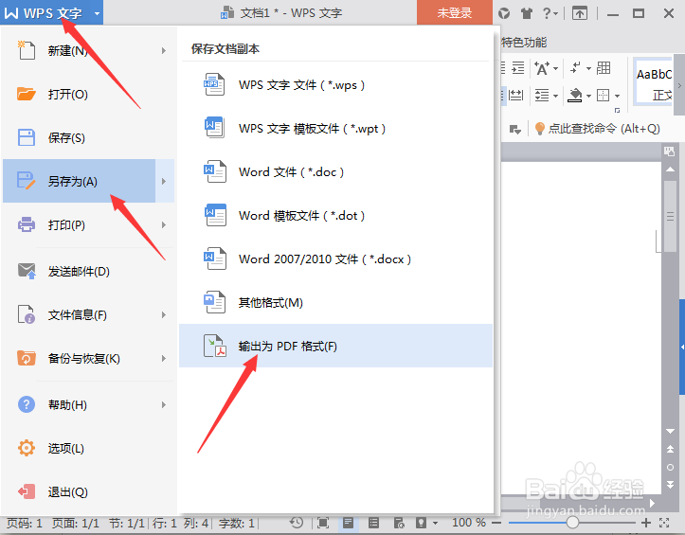Open paragraph marks dropdown arrow

coord(588,68)
